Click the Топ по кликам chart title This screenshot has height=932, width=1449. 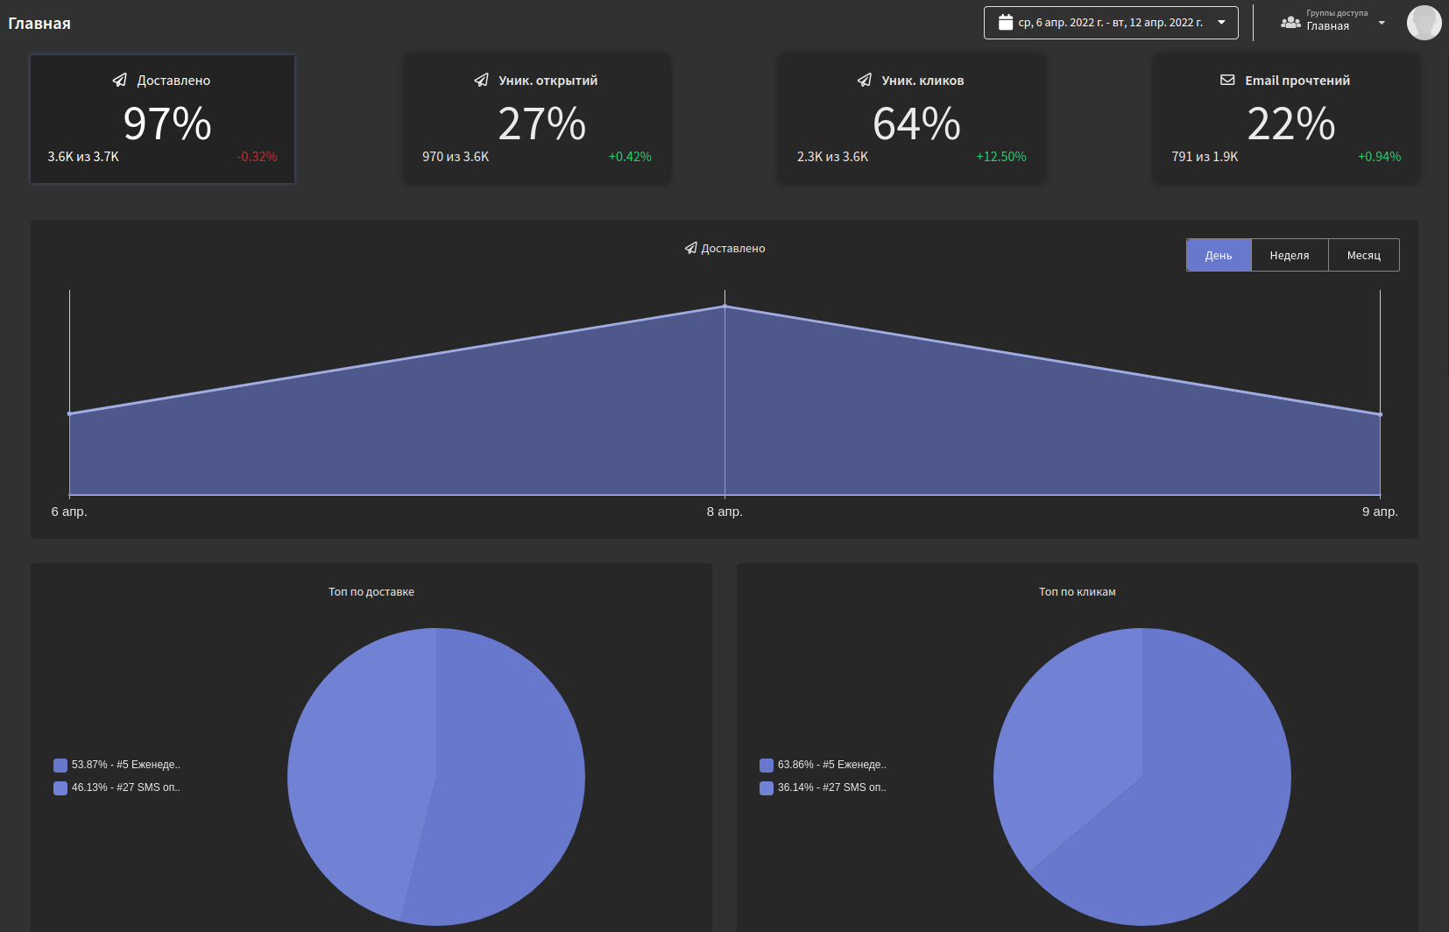1078,592
